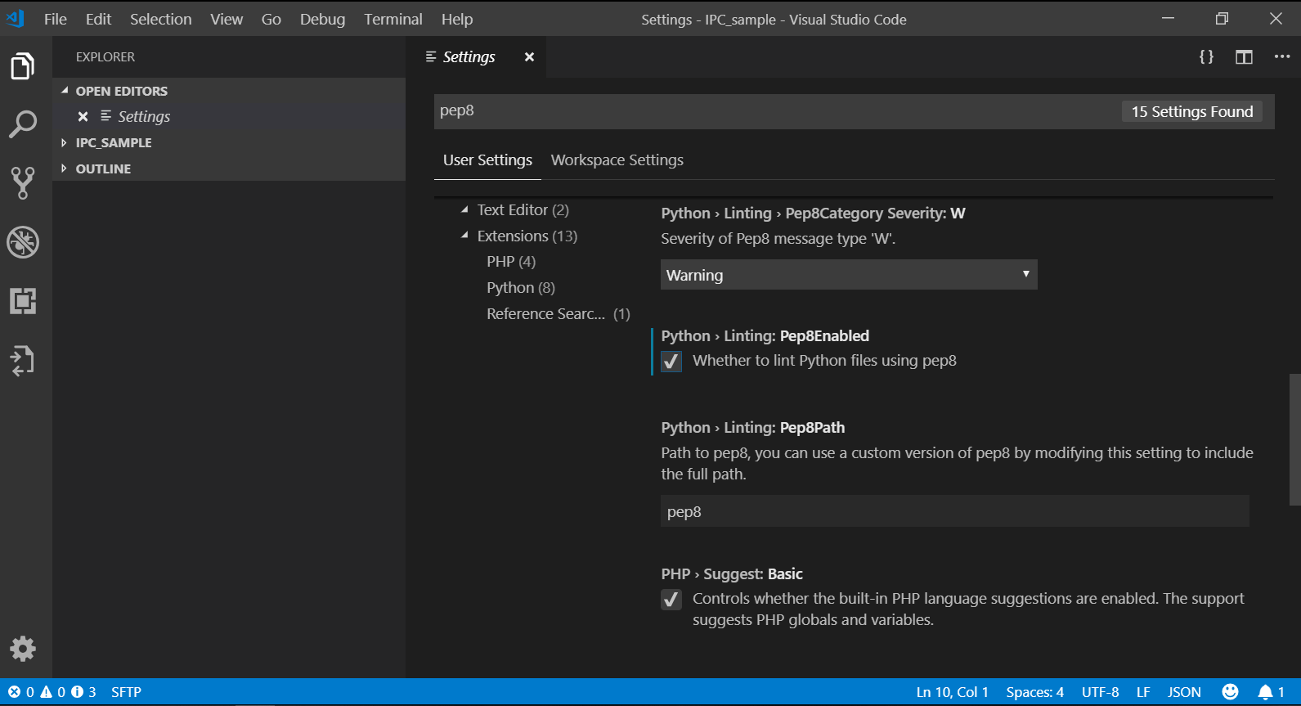Show info count in status bar
The width and height of the screenshot is (1301, 706).
[x=83, y=692]
